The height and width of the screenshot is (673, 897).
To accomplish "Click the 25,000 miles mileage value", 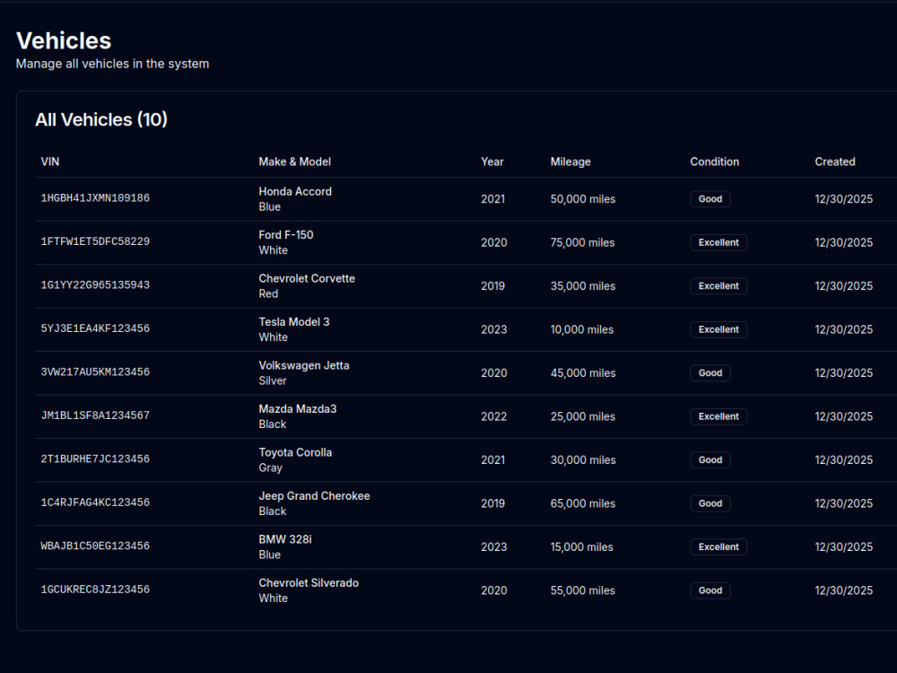I will (x=583, y=416).
